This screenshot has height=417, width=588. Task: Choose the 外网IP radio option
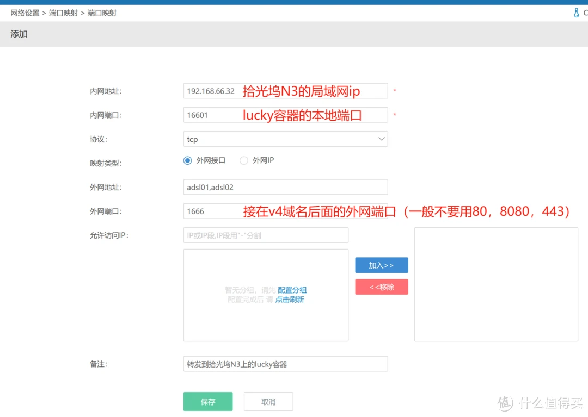(244, 160)
